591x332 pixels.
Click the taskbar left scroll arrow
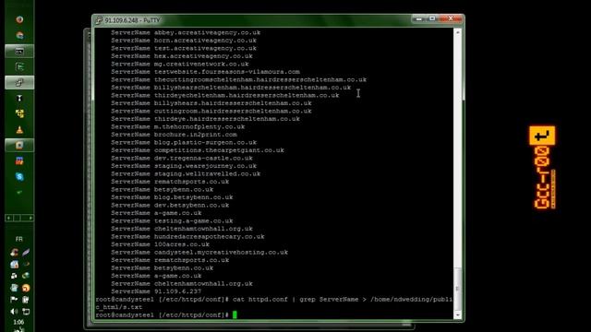(8, 218)
